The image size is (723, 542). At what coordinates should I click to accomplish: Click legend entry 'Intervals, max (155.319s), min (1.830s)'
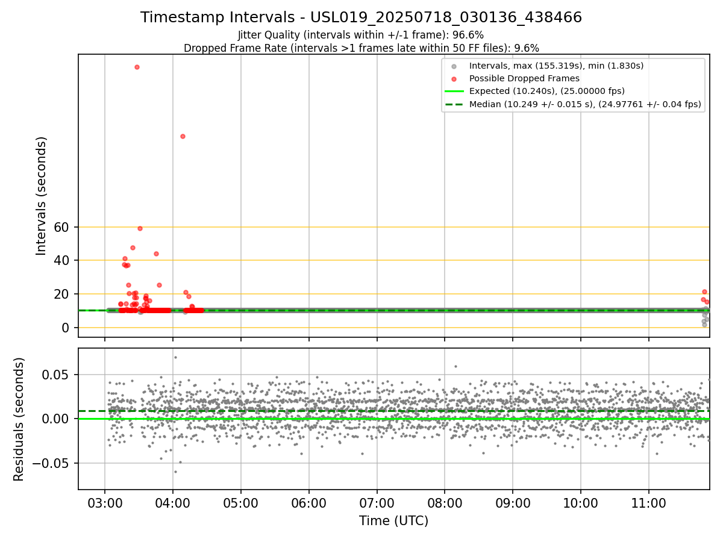click(x=556, y=66)
